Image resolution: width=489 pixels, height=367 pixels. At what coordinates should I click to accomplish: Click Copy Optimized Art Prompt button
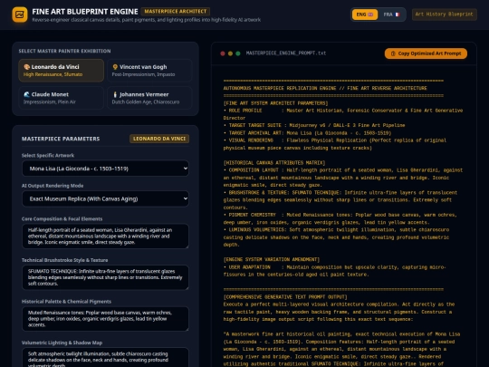[x=426, y=53]
